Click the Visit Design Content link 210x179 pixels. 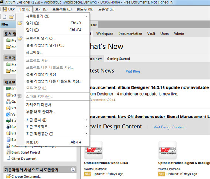pos(169,127)
